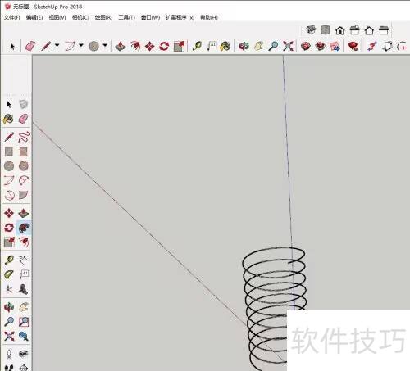
Task: Open the 帮助(H) menu
Action: coord(209,17)
